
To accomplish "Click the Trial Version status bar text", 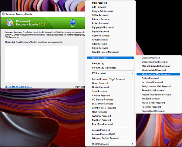I will (x=80, y=87).
